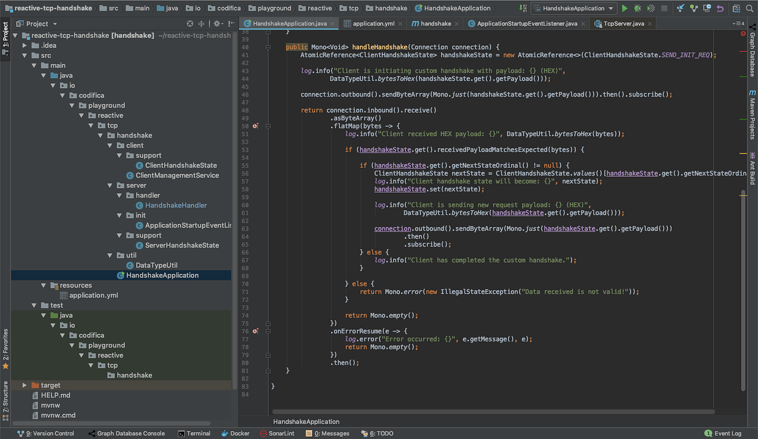The height and width of the screenshot is (439, 758).
Task: Open Search Everywhere magnifier icon
Action: (x=749, y=8)
